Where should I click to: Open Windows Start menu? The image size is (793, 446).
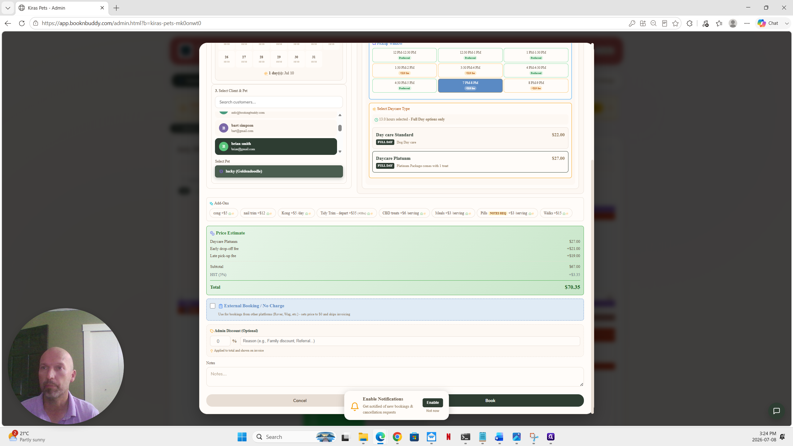[x=242, y=437]
